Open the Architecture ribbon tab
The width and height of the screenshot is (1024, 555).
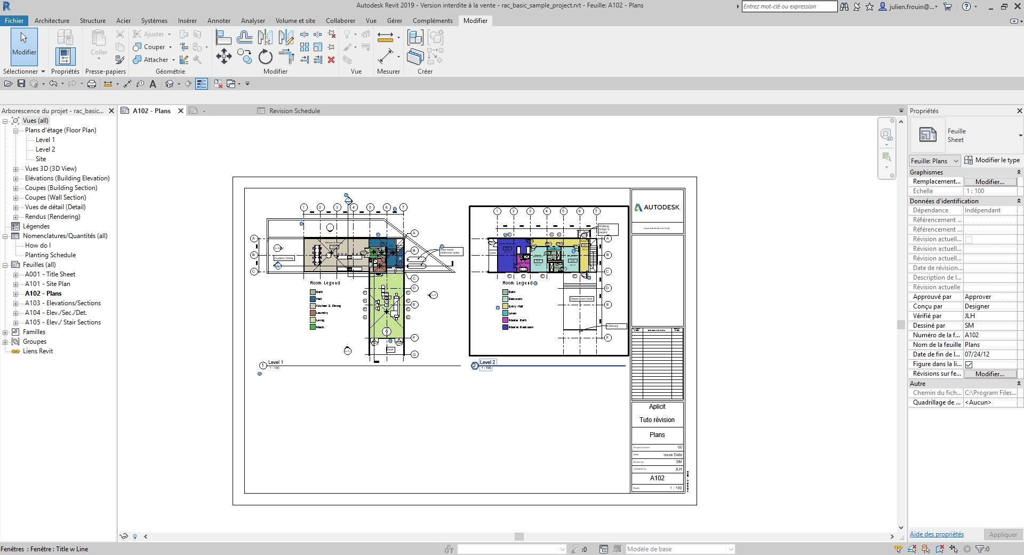pos(52,21)
